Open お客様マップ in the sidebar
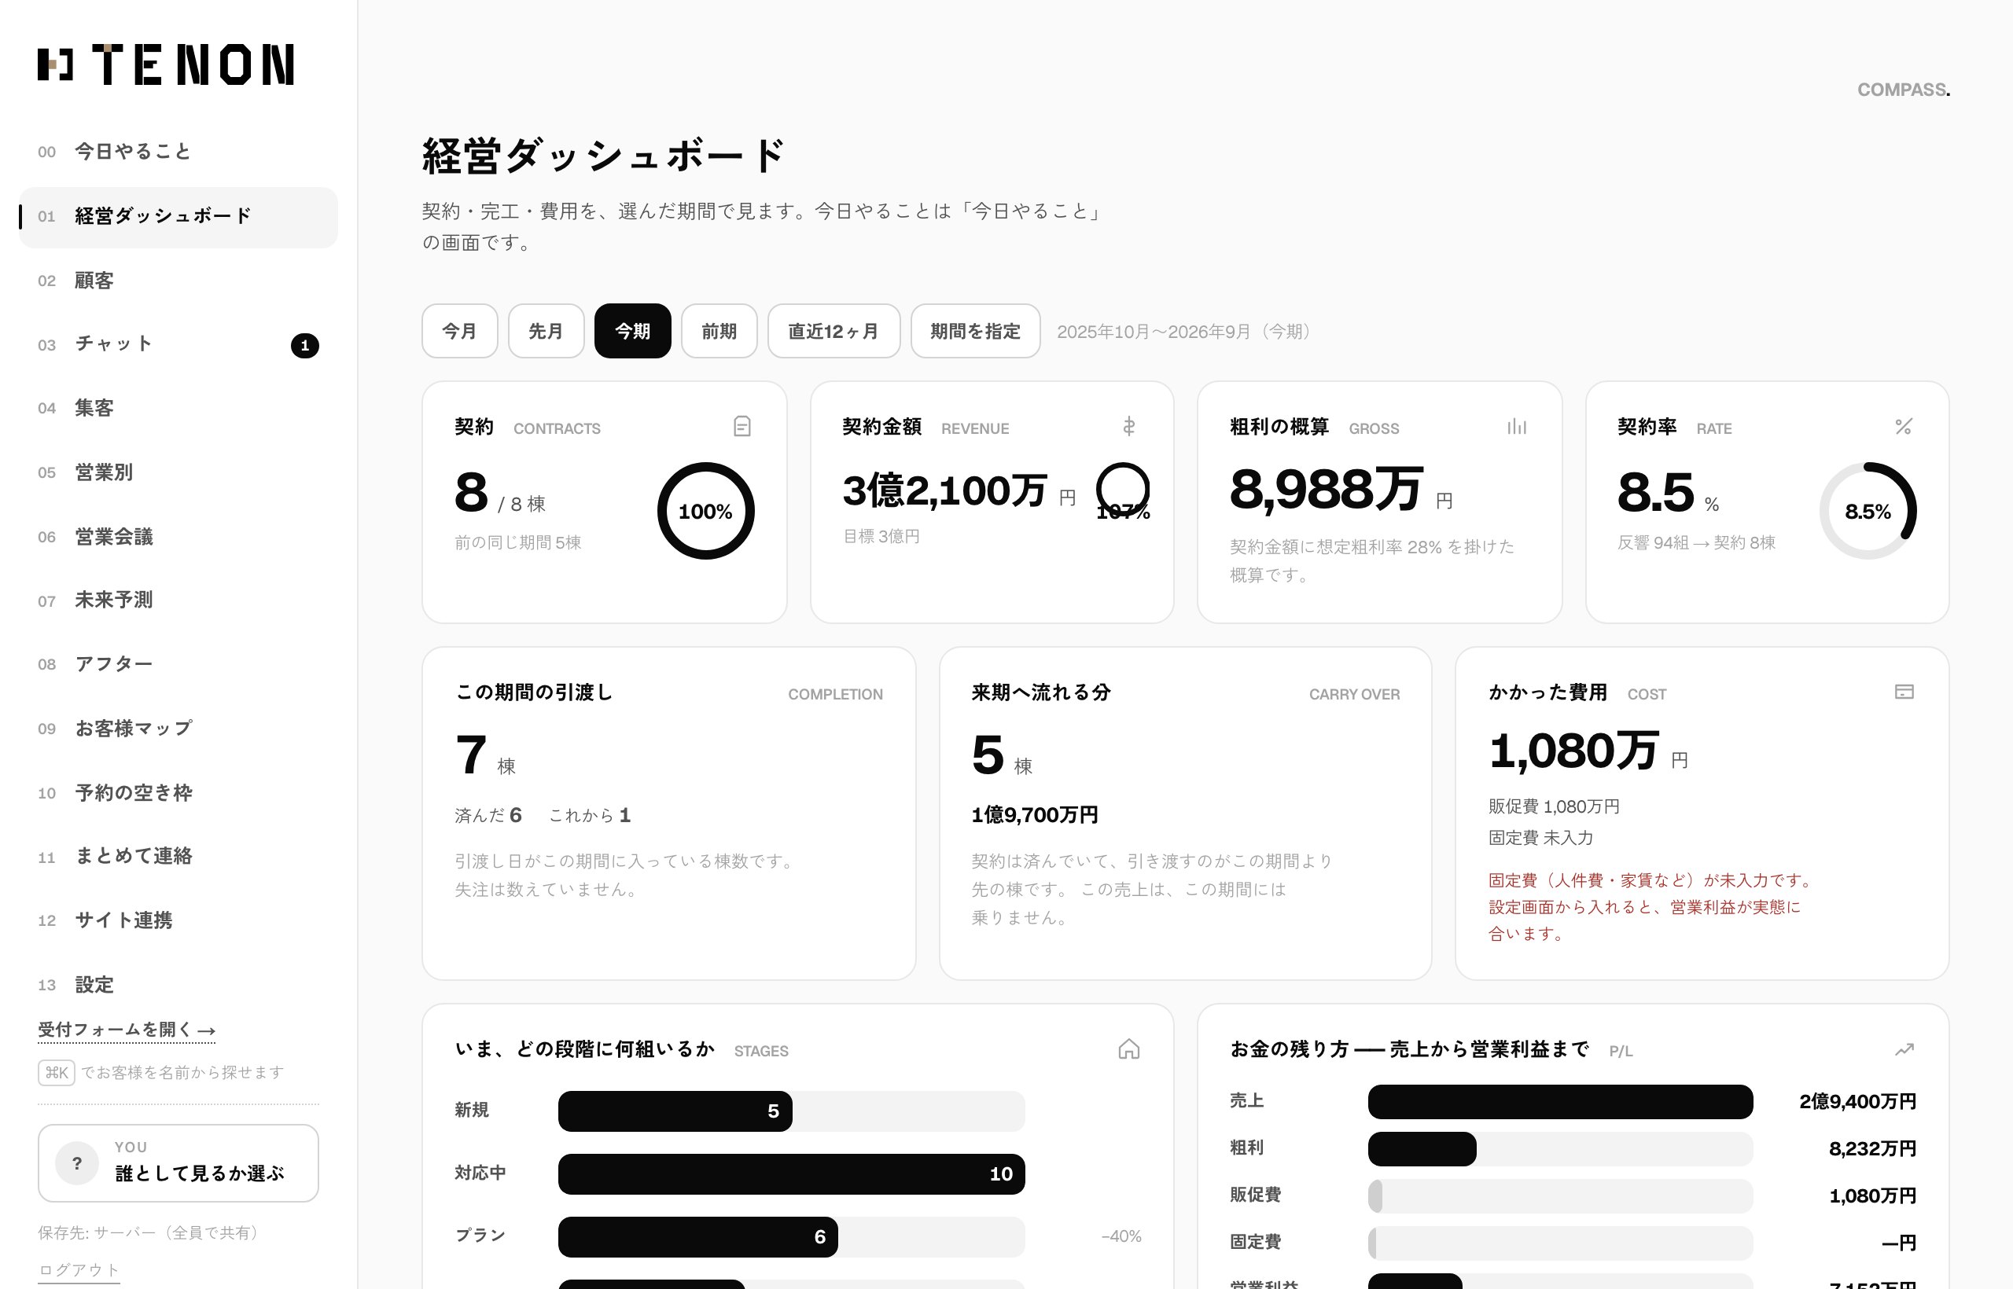 (178, 729)
